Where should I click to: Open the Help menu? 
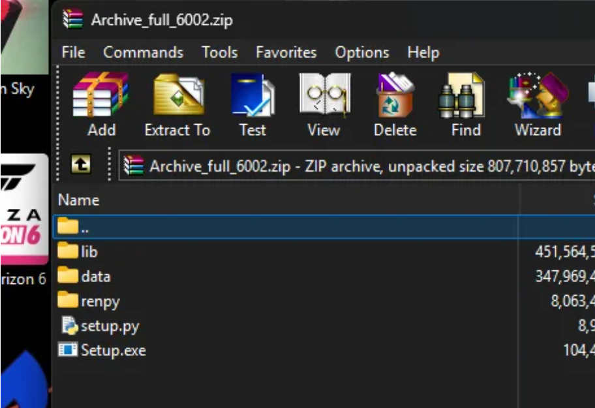[x=423, y=52]
